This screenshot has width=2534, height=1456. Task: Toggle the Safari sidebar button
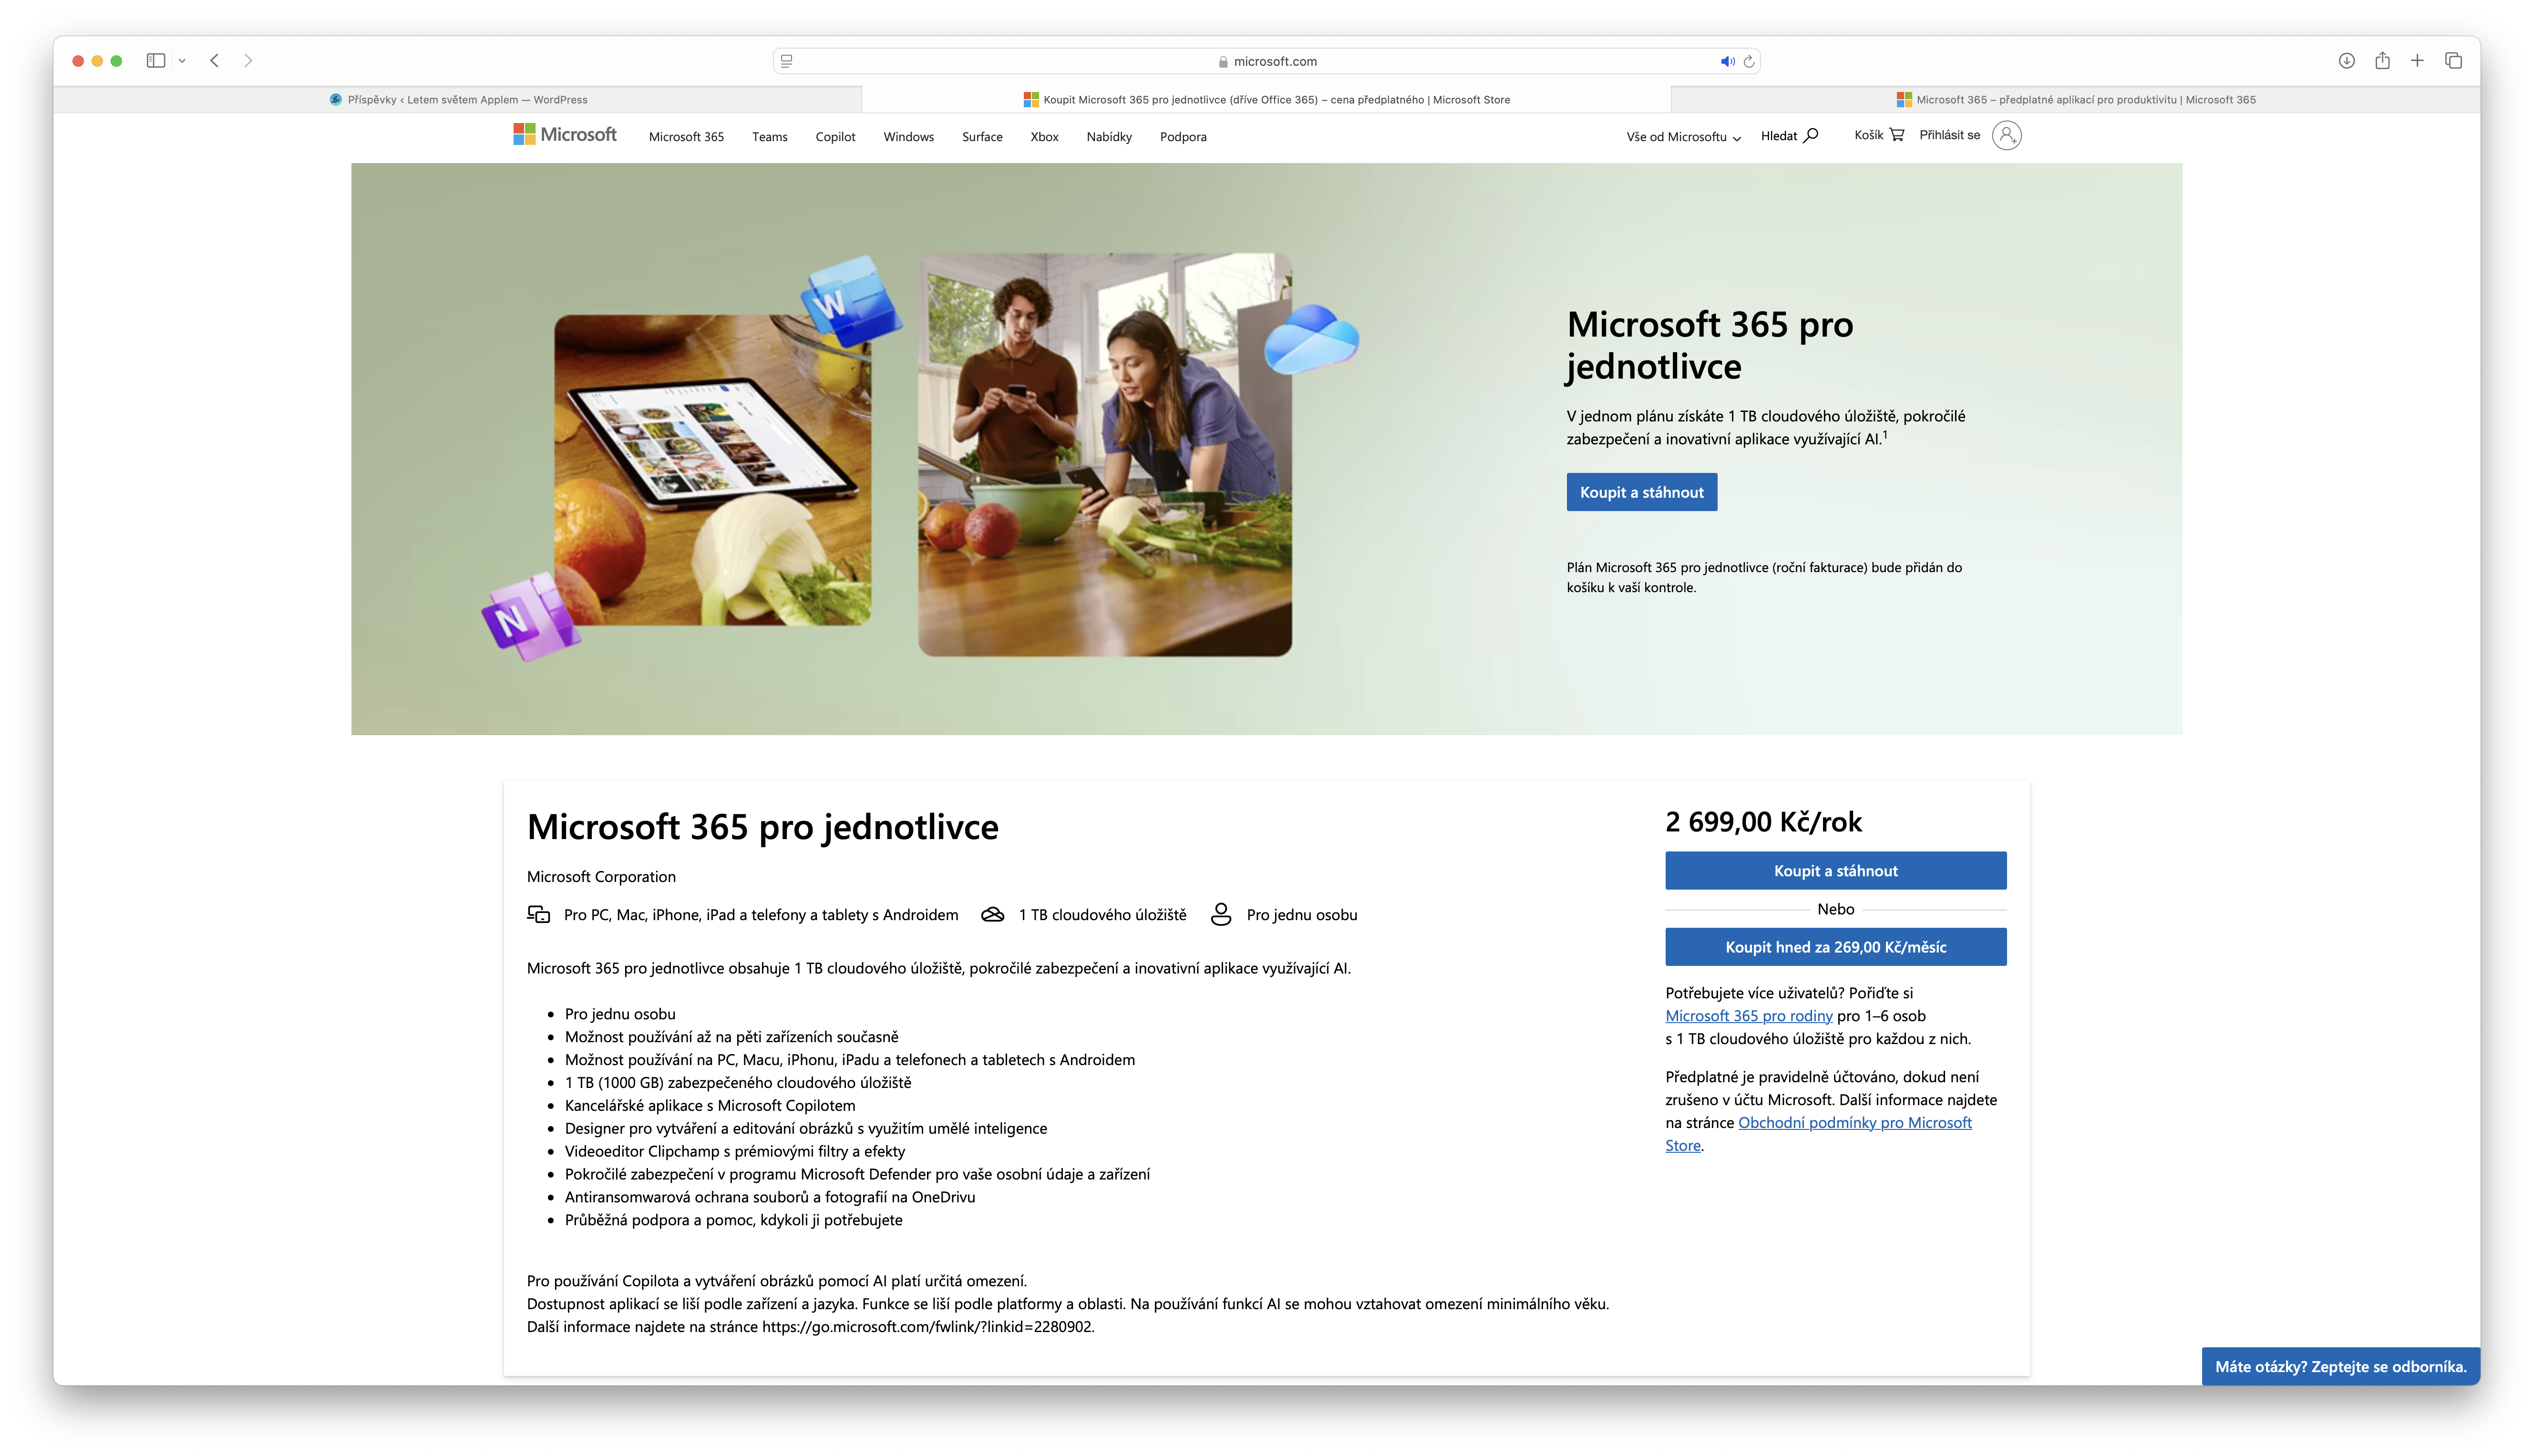(x=156, y=61)
